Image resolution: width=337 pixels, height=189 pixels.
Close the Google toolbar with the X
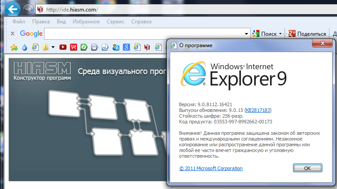tap(12, 33)
